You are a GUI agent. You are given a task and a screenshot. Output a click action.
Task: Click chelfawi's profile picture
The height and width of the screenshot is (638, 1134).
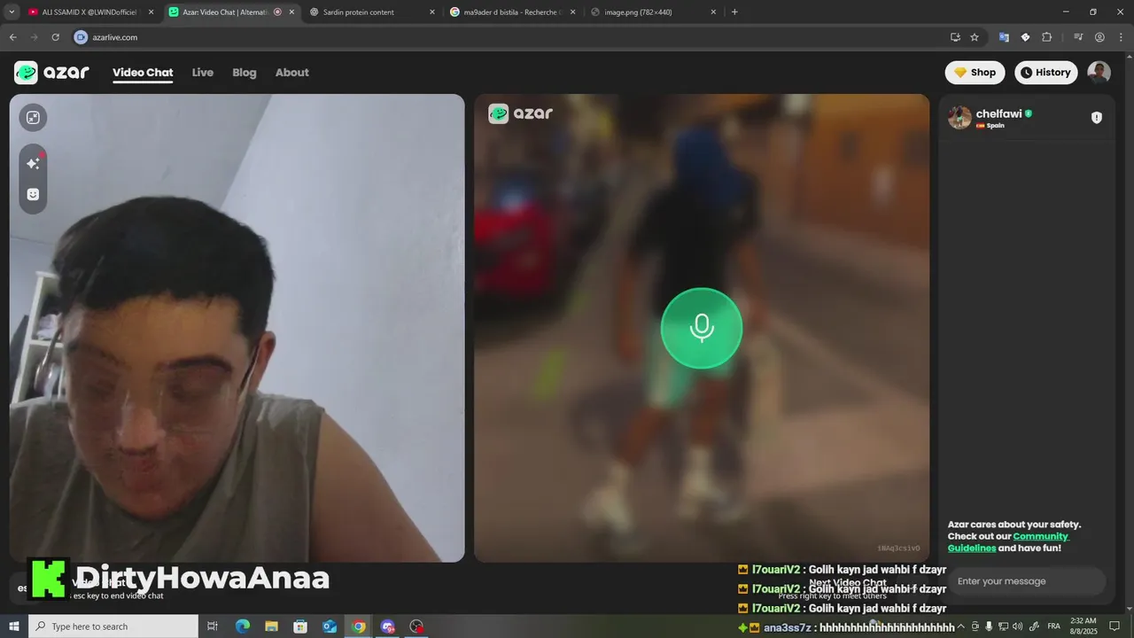pyautogui.click(x=959, y=118)
